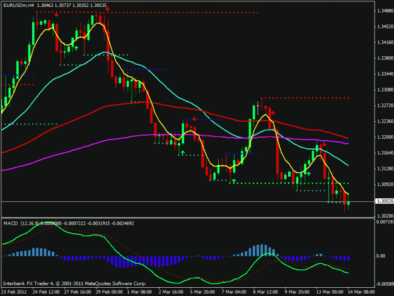The width and height of the screenshot is (394, 296).
Task: Select the 1.34880 price axis label
Action: [385, 11]
